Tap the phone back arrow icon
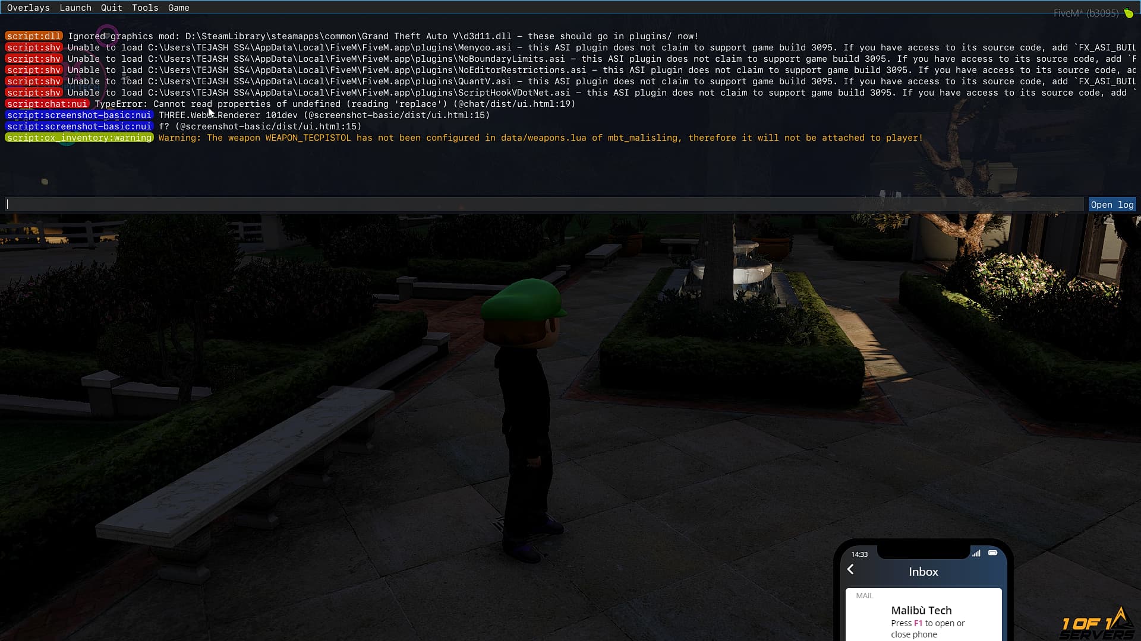This screenshot has width=1141, height=641. (x=850, y=570)
